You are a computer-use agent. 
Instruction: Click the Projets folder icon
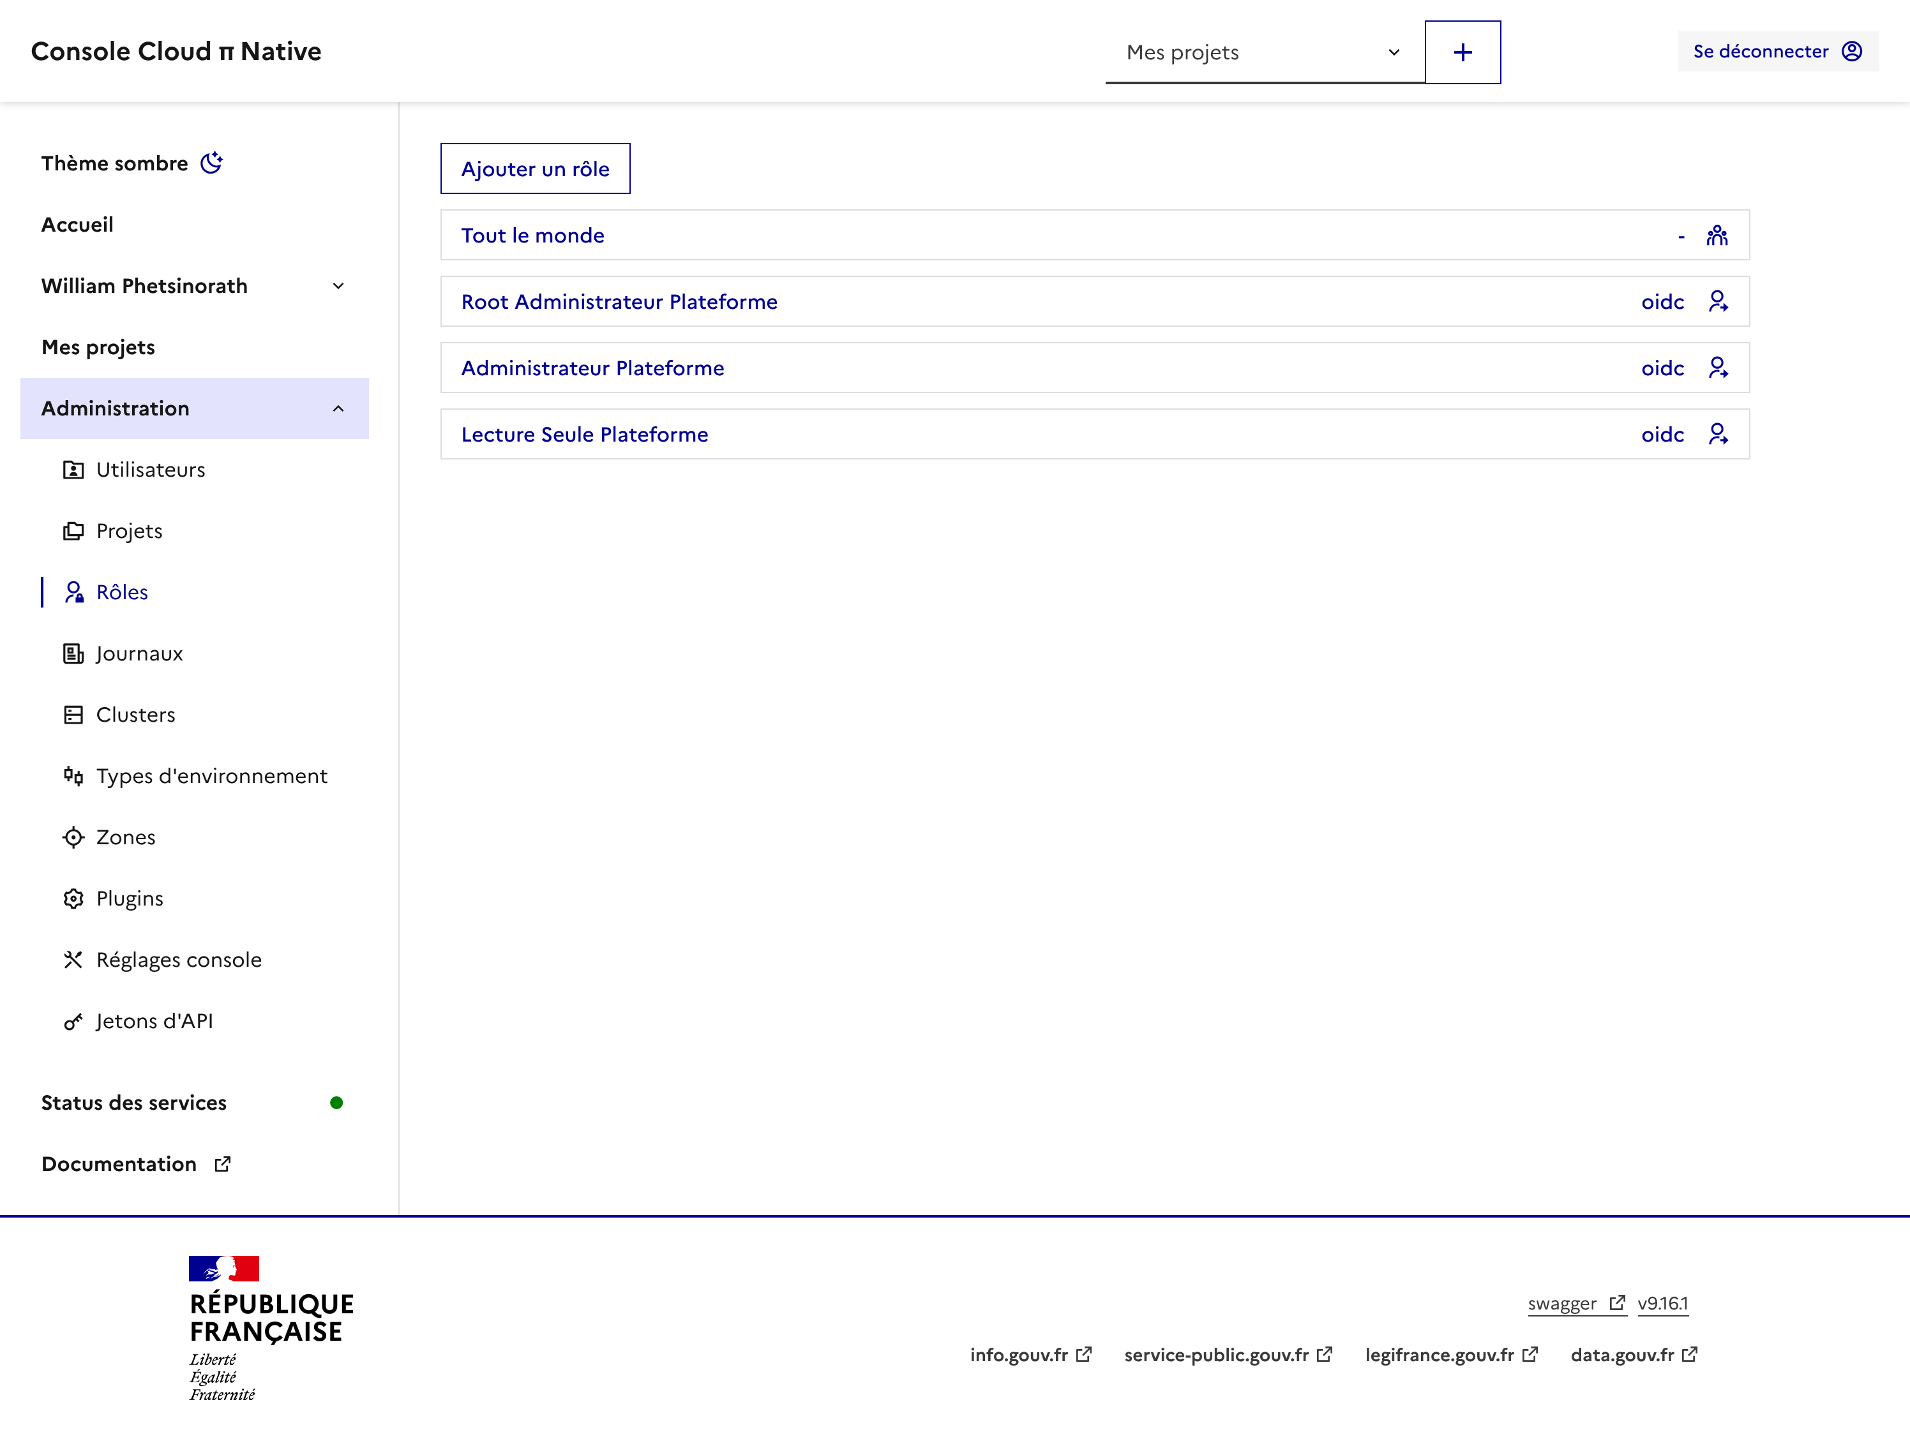tap(73, 531)
